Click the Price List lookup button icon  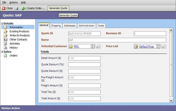[x=164, y=46]
